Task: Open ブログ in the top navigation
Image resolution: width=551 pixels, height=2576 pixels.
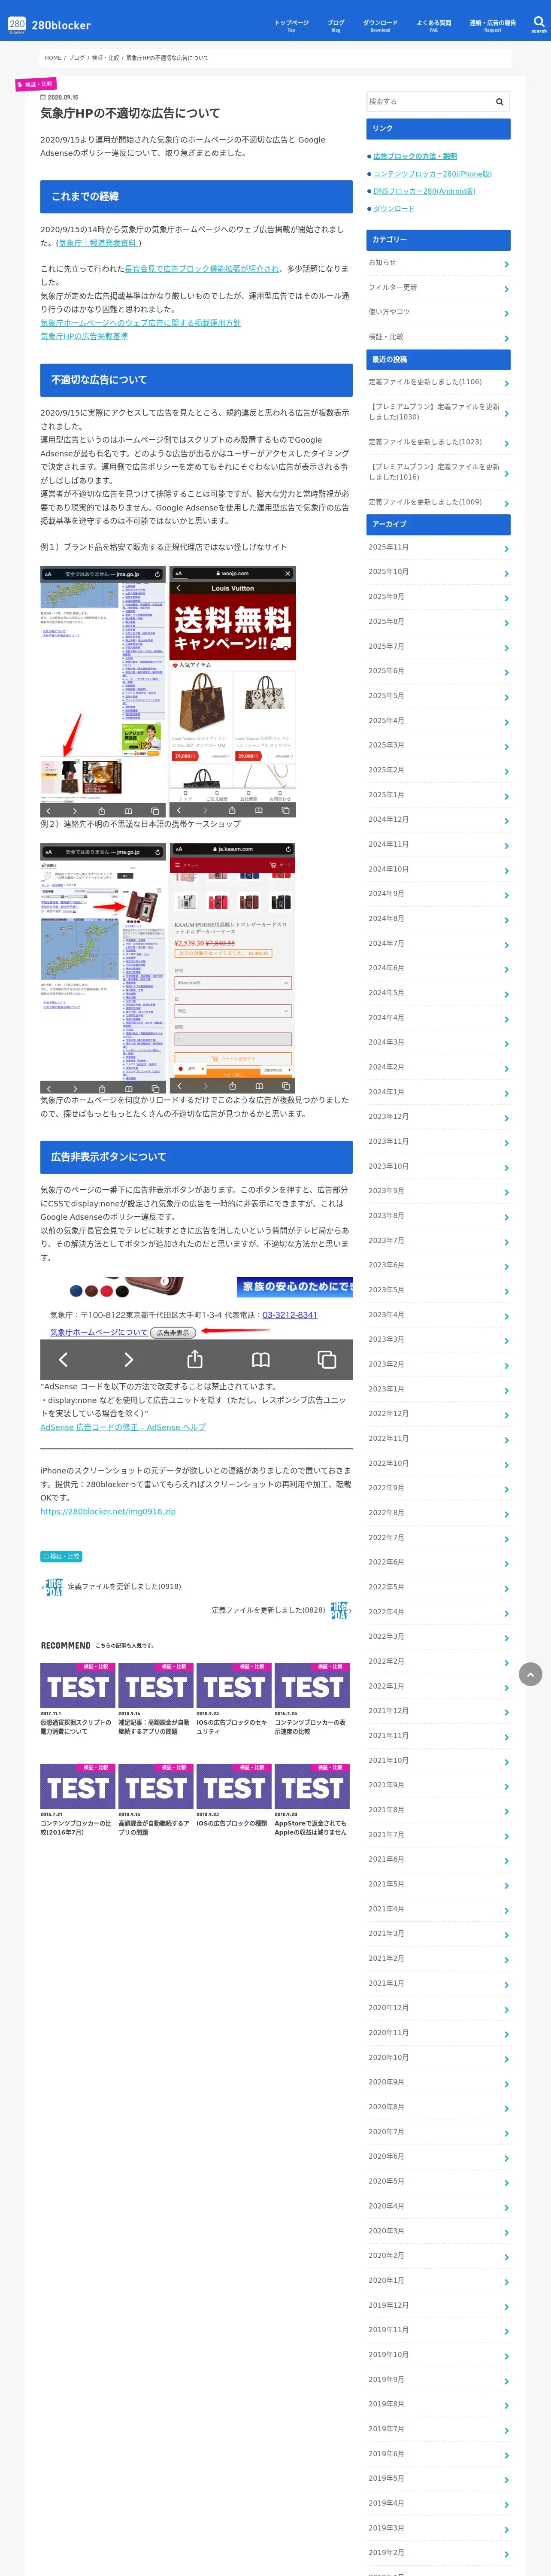Action: [x=336, y=24]
